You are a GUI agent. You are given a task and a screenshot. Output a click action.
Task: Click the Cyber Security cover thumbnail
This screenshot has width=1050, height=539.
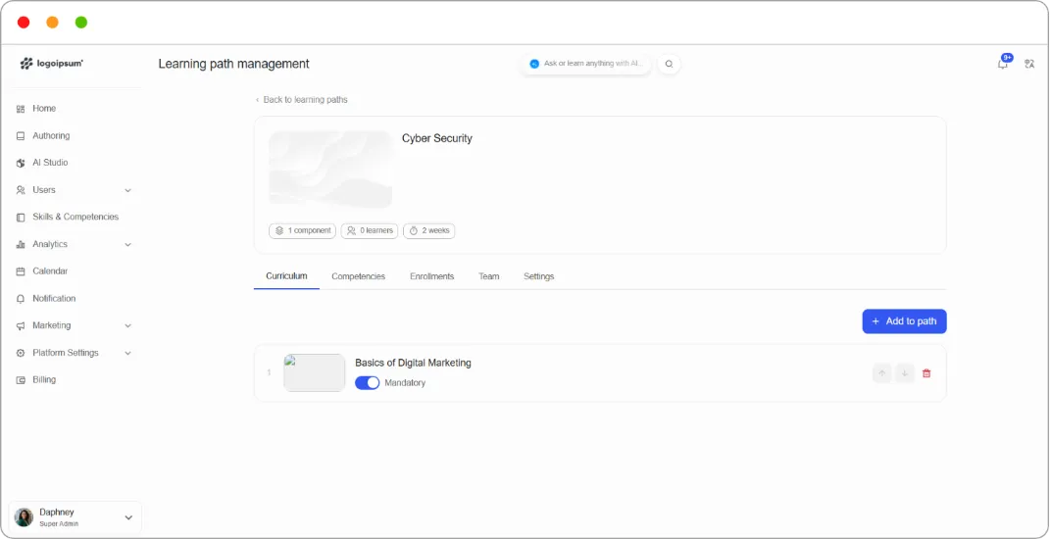[330, 171]
